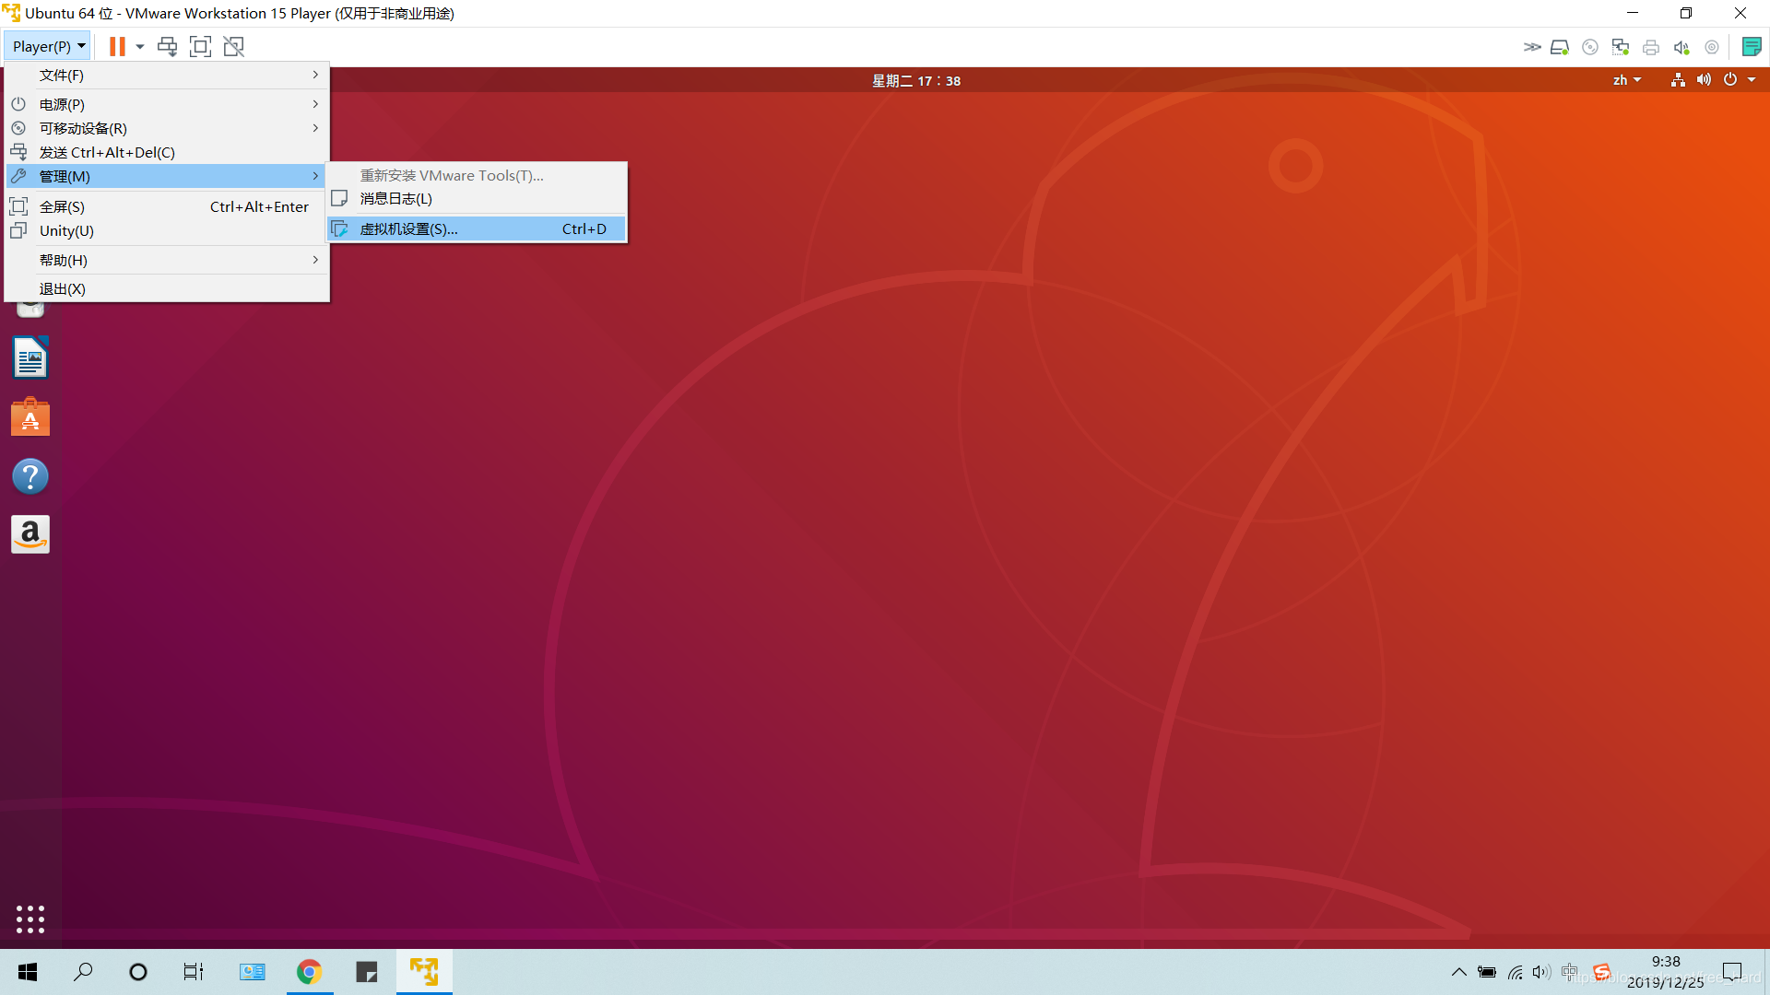The width and height of the screenshot is (1770, 995).
Task: Click chevron arrow next to 帮助(H)
Action: coord(315,260)
